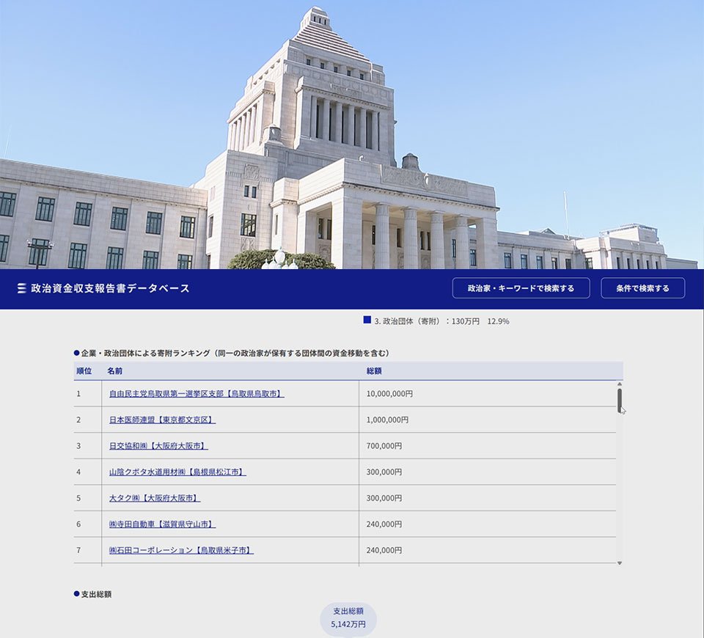Click the National Diet Building header image
Viewport: 704px width, 638px height.
point(352,135)
